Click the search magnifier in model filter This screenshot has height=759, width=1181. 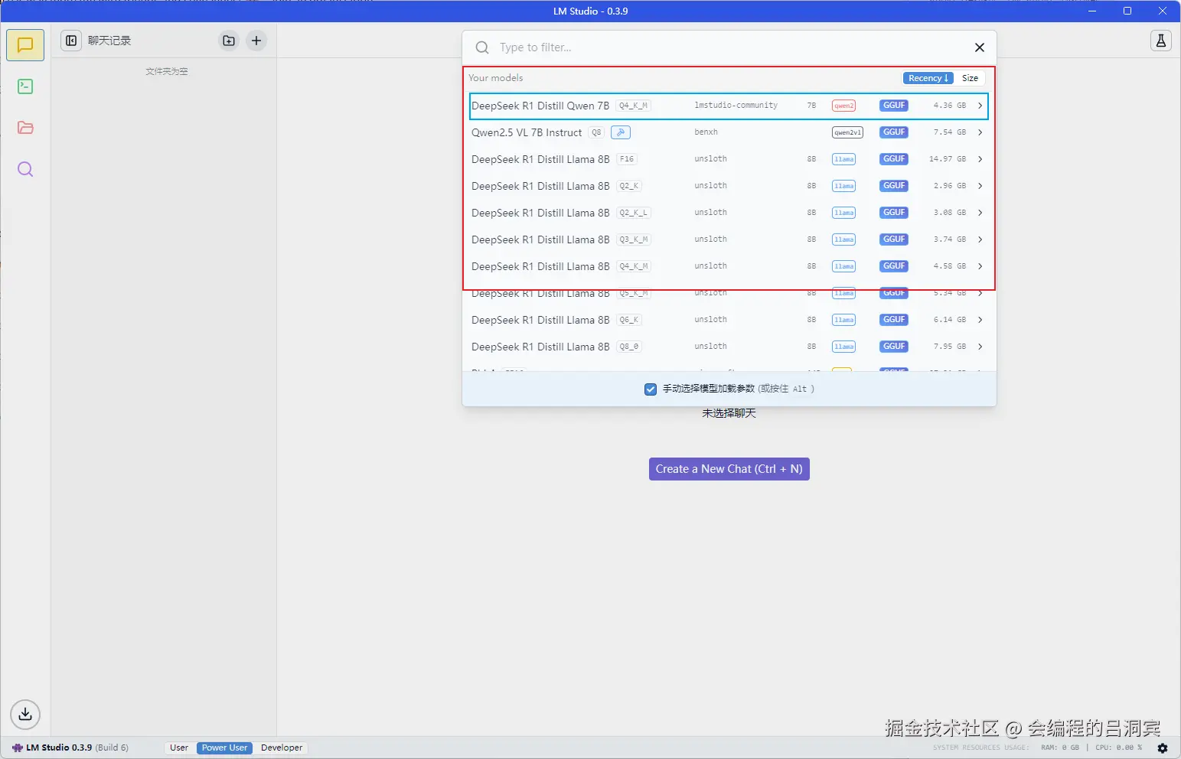click(x=482, y=47)
